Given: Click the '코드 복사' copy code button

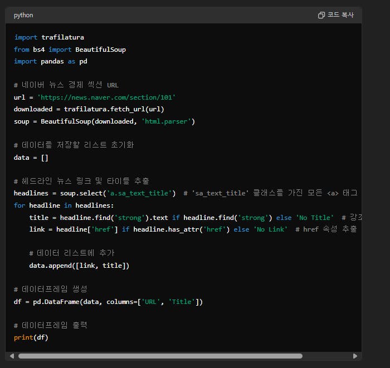Looking at the screenshot, I should point(336,15).
